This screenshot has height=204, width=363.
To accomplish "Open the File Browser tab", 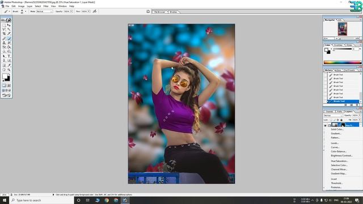I will pos(160,12).
